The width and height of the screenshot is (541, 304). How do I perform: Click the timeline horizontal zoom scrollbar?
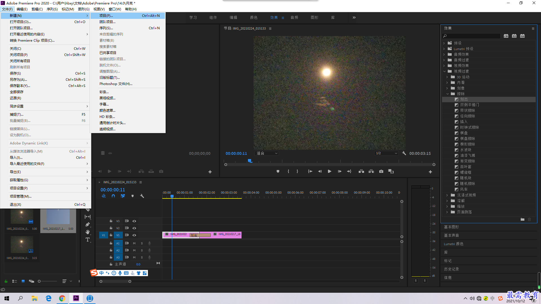click(x=115, y=281)
